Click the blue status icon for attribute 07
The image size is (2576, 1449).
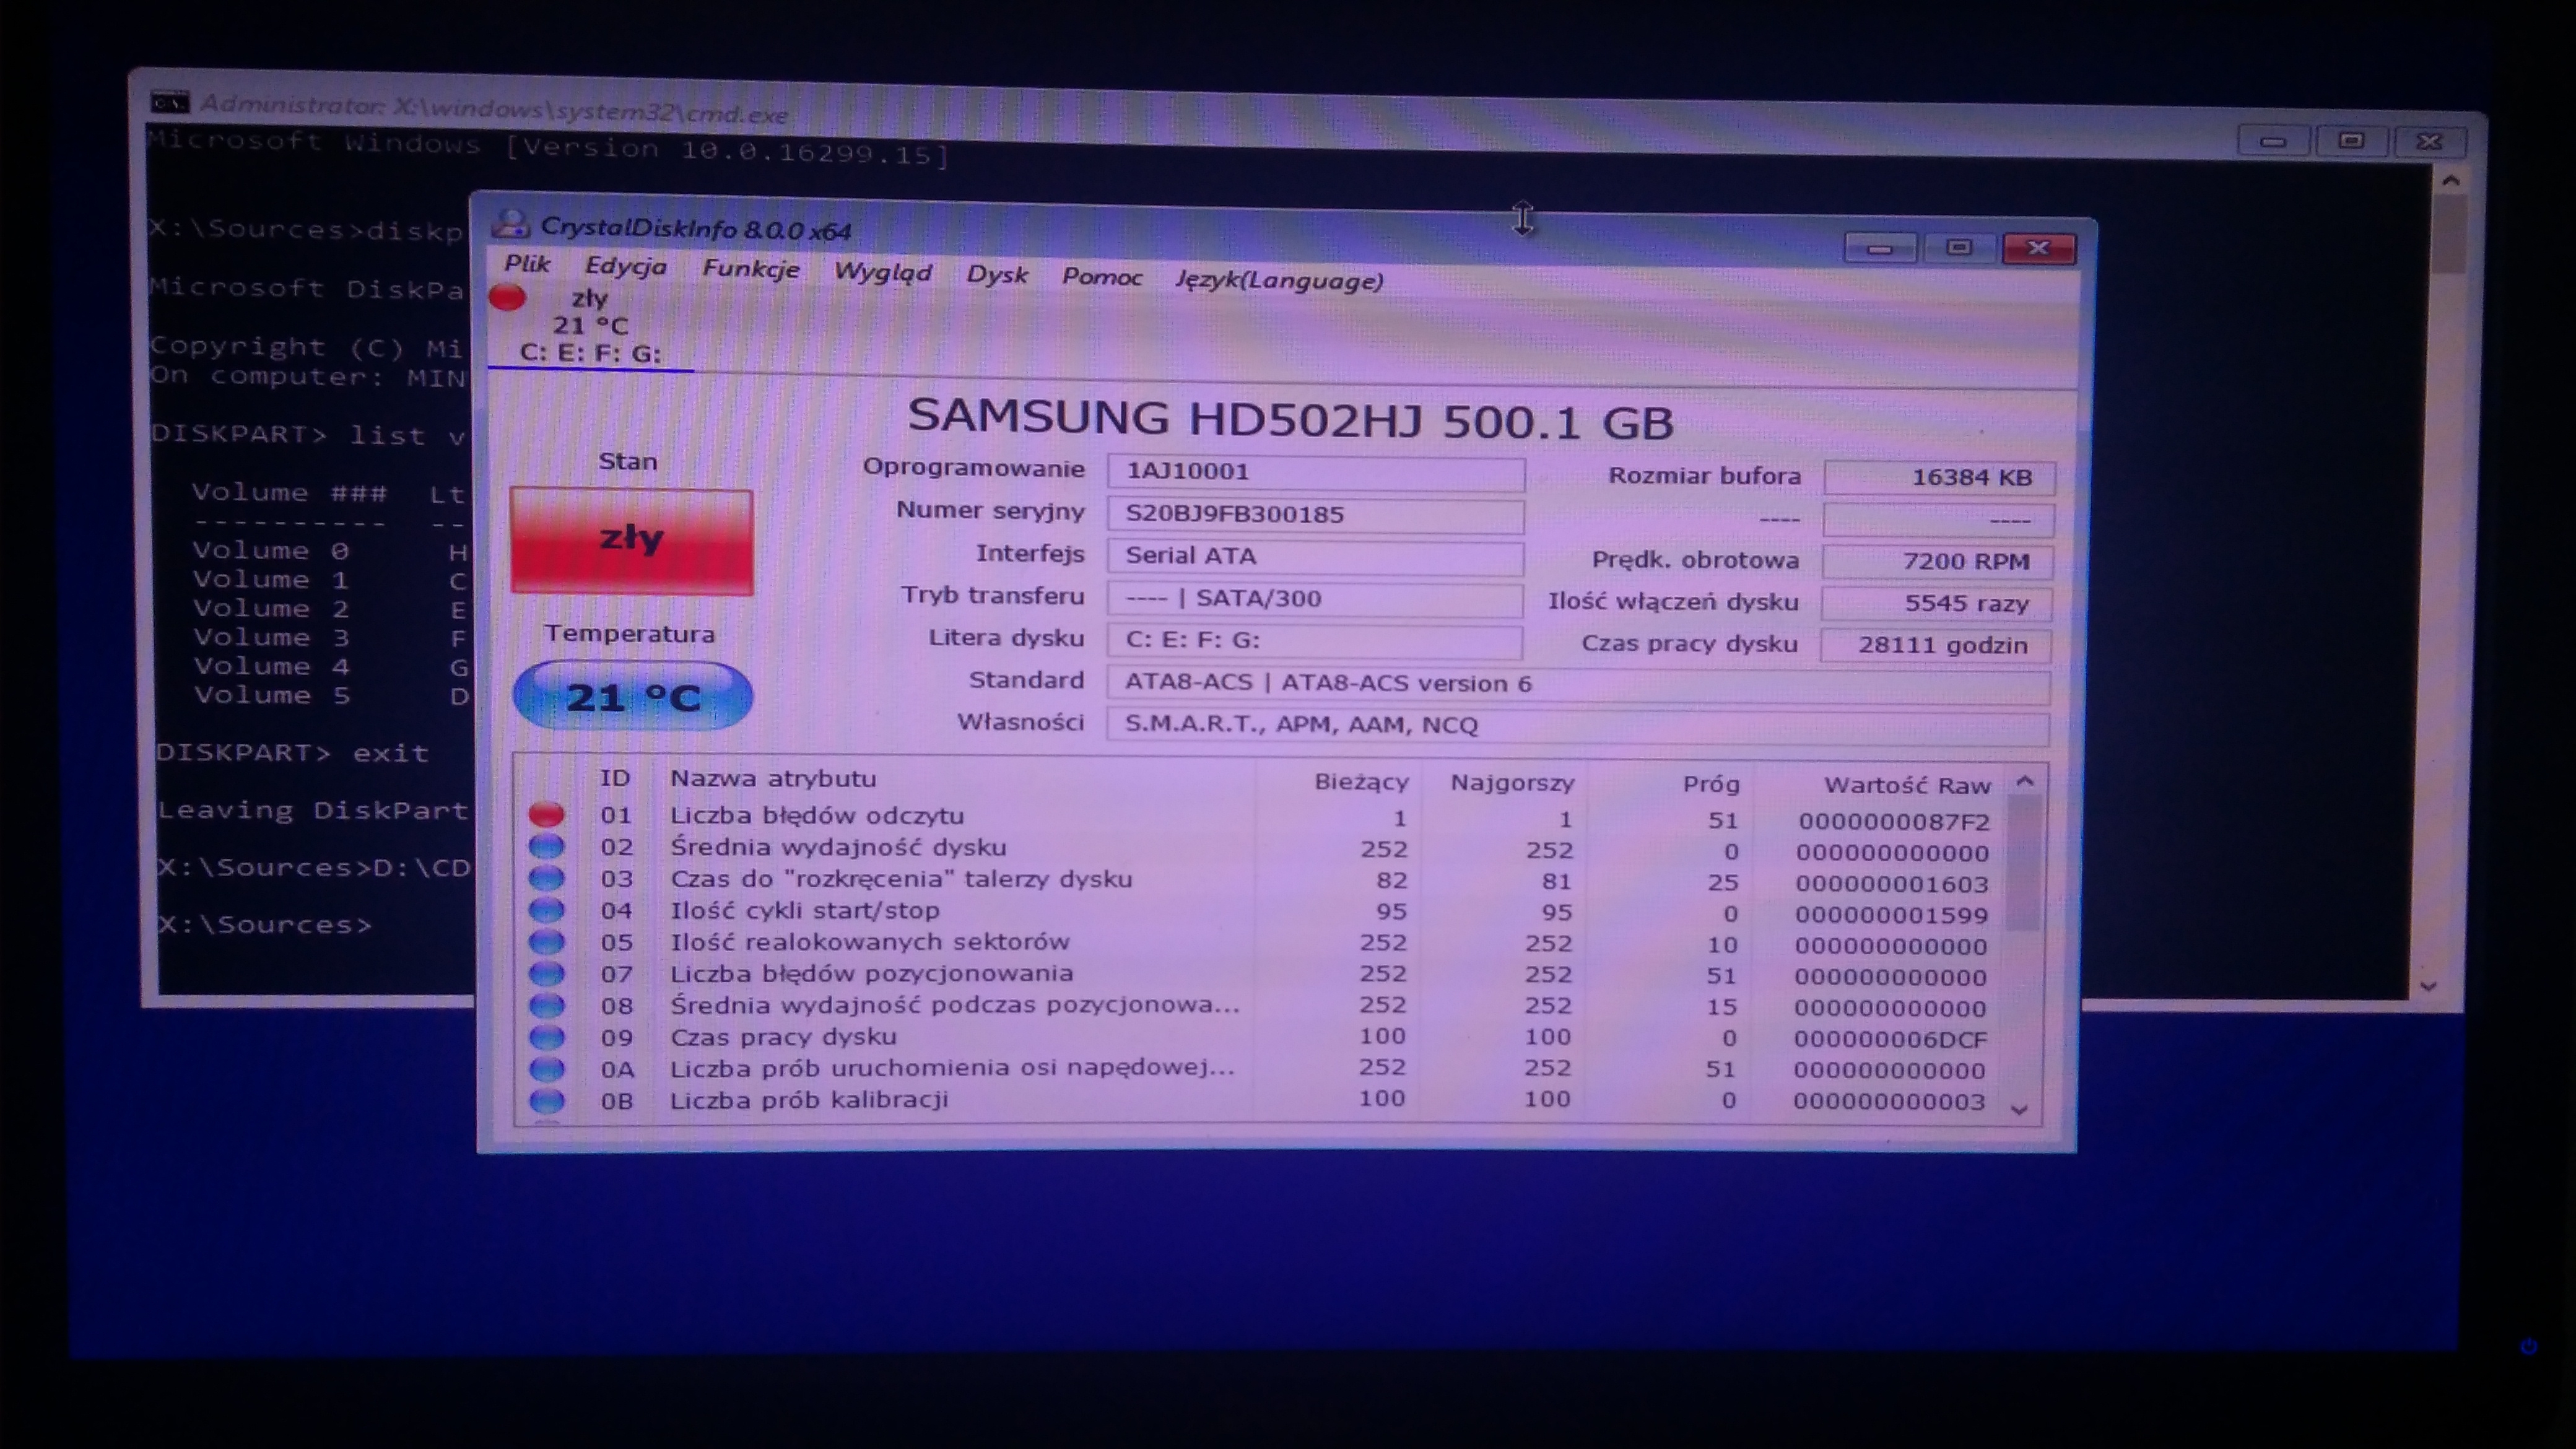pyautogui.click(x=546, y=973)
